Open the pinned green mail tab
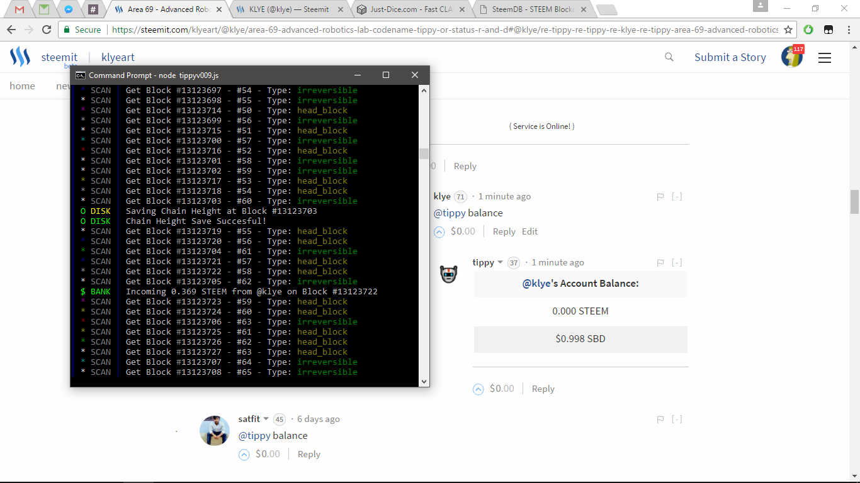The width and height of the screenshot is (860, 483). click(x=43, y=9)
